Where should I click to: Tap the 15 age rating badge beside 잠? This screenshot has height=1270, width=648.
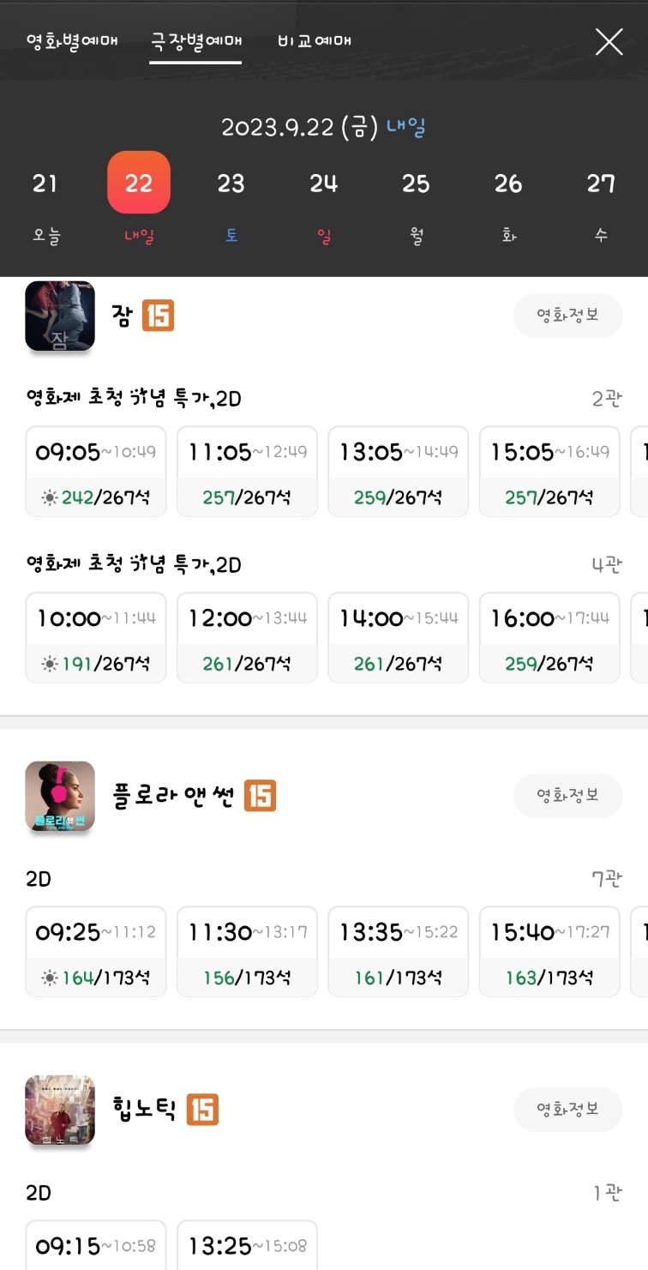[158, 316]
